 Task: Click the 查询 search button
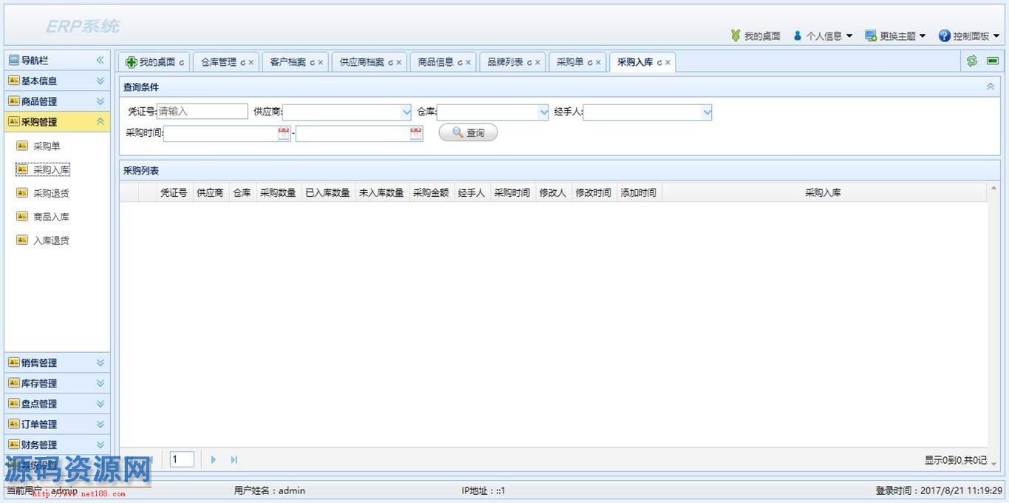point(468,133)
